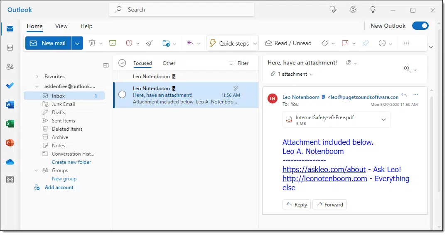The width and height of the screenshot is (447, 235).
Task: Click the Archive icon in the toolbar
Action: pyautogui.click(x=113, y=43)
